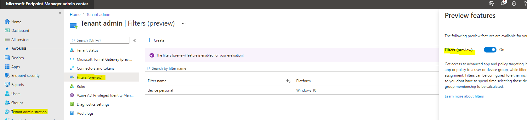This screenshot has height=120, width=527.
Task: Click the Filters (preview) menu icon
Action: (72, 77)
